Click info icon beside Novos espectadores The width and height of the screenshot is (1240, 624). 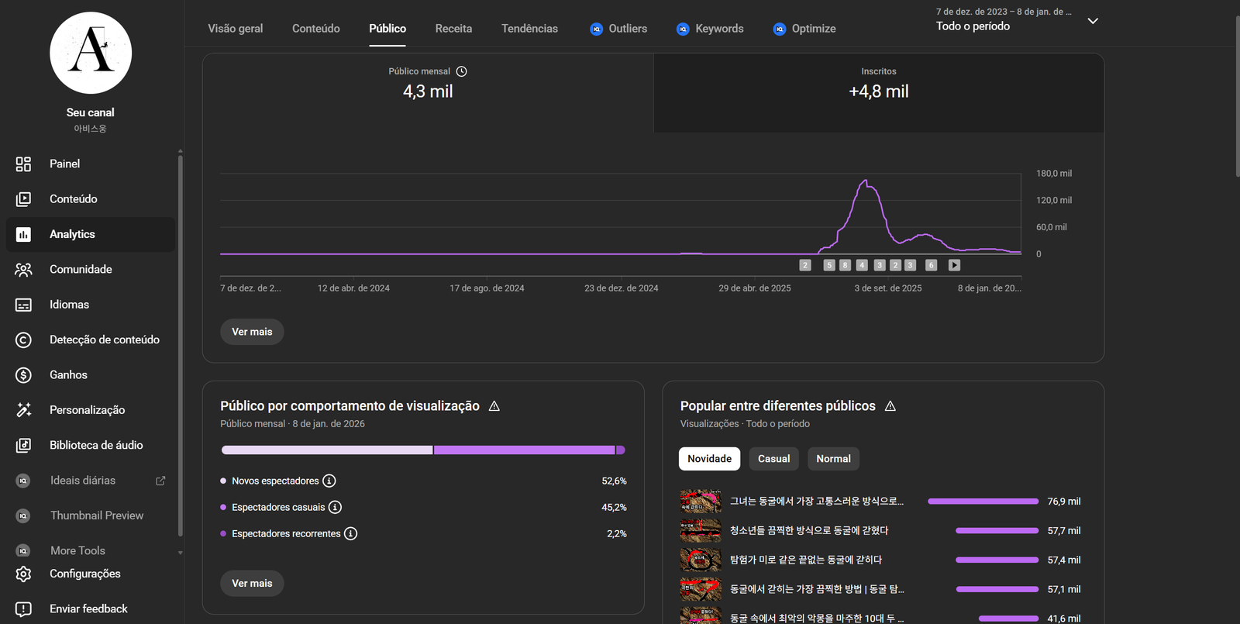pyautogui.click(x=329, y=481)
